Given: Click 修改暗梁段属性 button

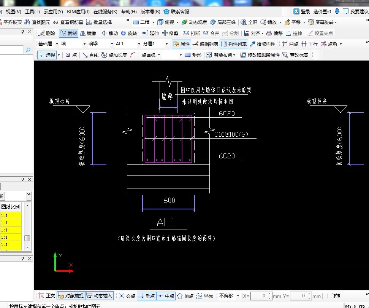Looking at the screenshot, I should [260, 55].
